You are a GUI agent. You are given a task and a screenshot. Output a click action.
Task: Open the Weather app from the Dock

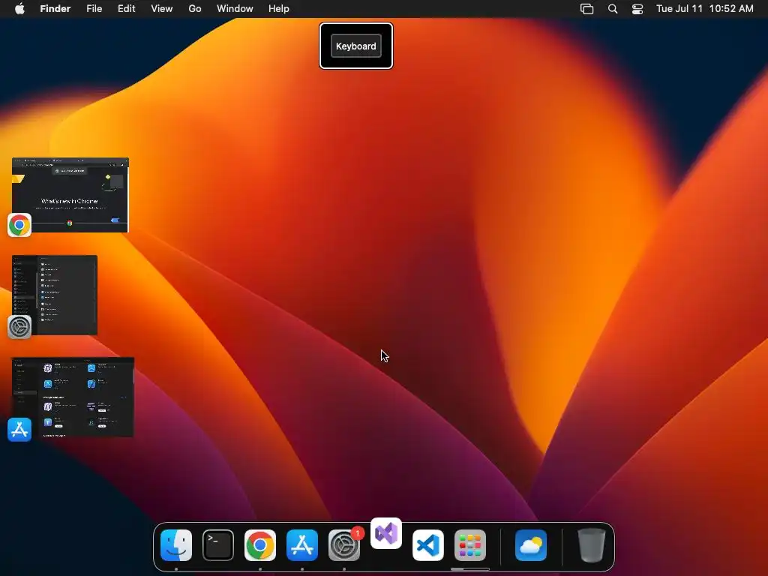point(531,545)
